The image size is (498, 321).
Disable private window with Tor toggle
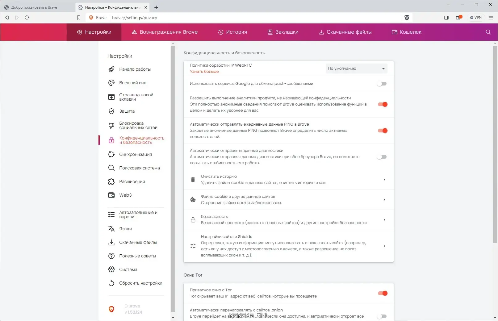point(383,293)
